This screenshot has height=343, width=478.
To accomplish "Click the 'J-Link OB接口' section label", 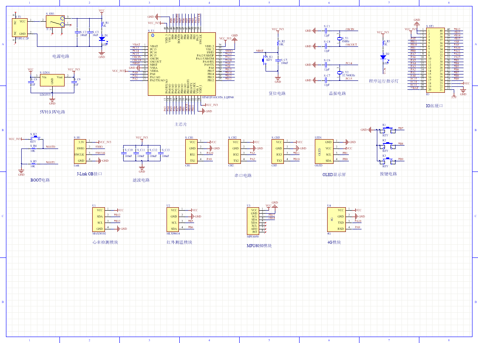I will 89,174.
